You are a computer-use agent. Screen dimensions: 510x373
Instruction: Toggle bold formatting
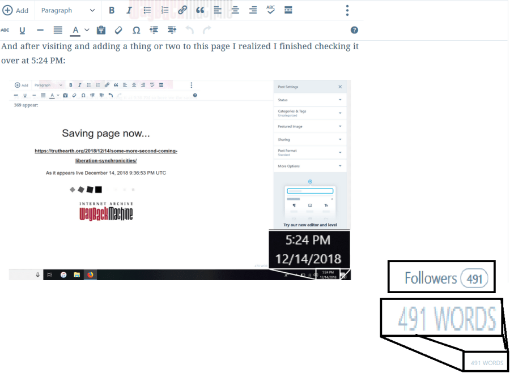point(112,10)
